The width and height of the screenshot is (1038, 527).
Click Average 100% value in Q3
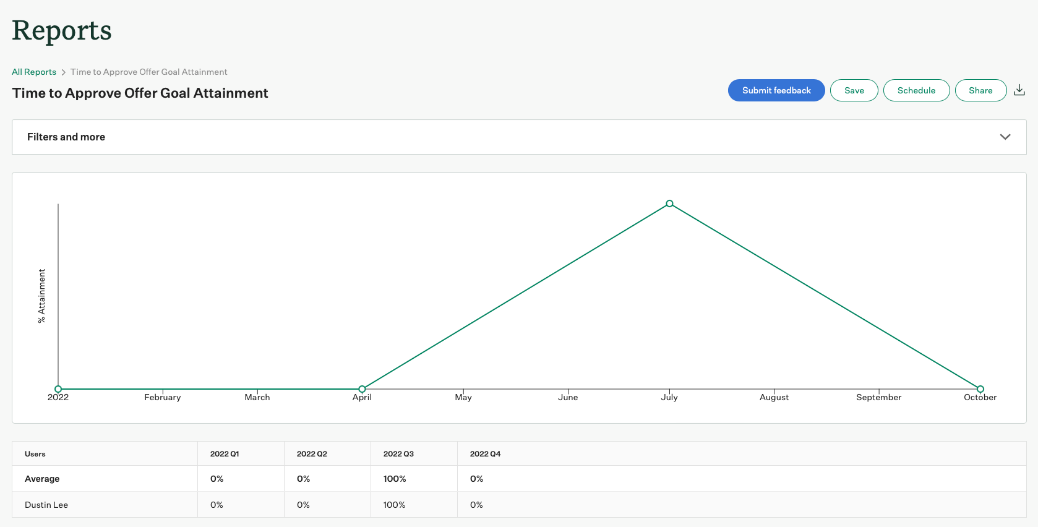click(x=395, y=479)
